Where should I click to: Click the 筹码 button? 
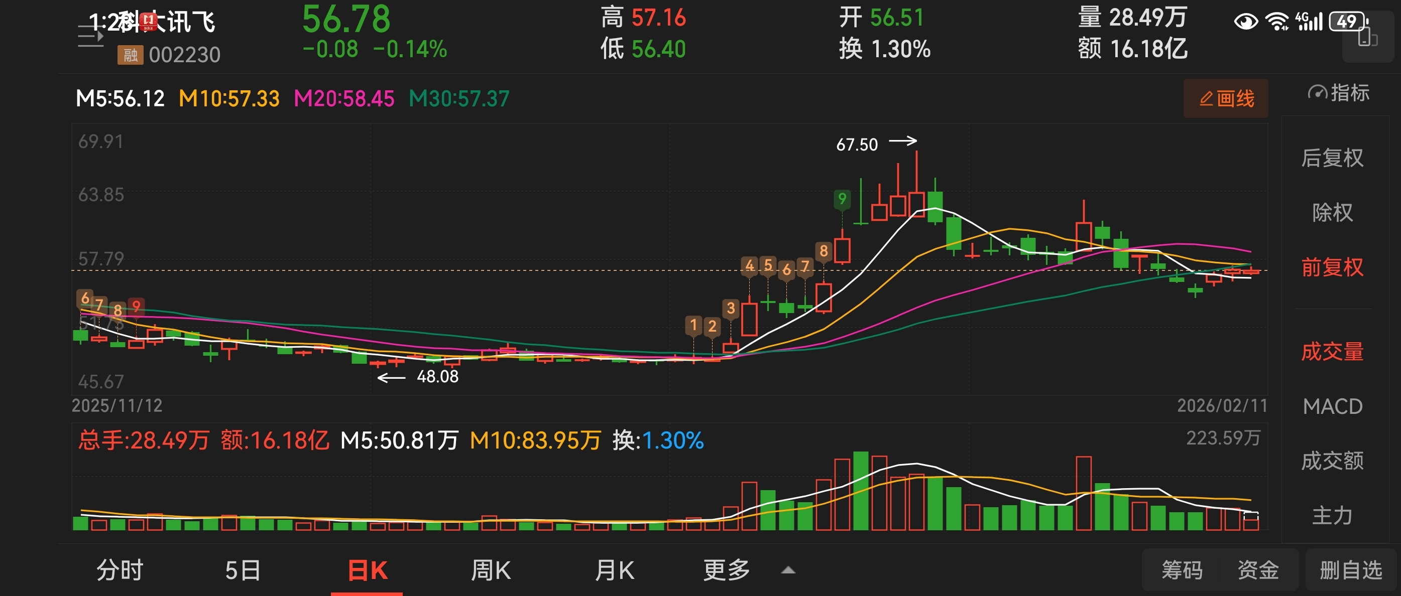[1182, 570]
